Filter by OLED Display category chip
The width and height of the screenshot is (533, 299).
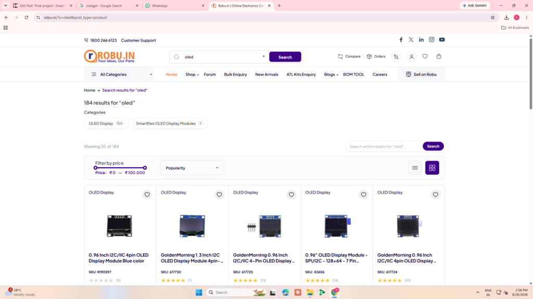pyautogui.click(x=106, y=124)
